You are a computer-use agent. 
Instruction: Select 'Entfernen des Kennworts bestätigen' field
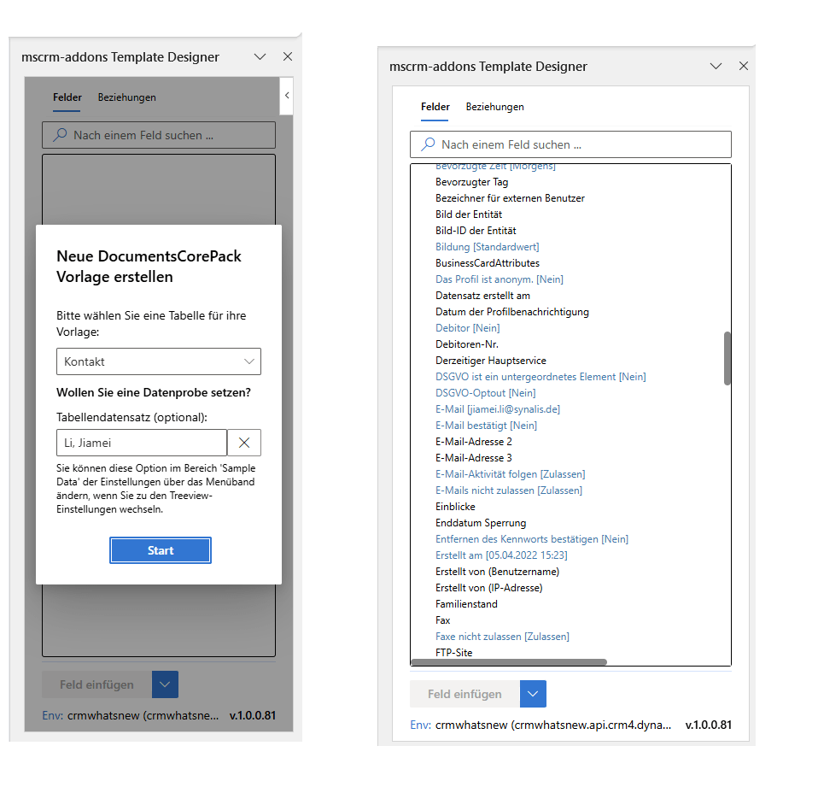532,539
